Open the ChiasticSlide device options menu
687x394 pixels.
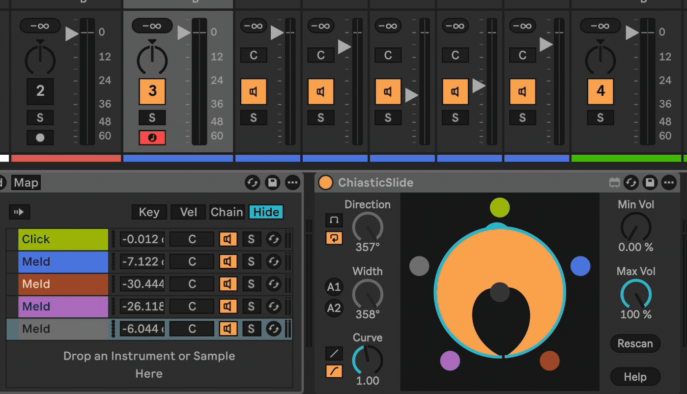[x=668, y=183]
